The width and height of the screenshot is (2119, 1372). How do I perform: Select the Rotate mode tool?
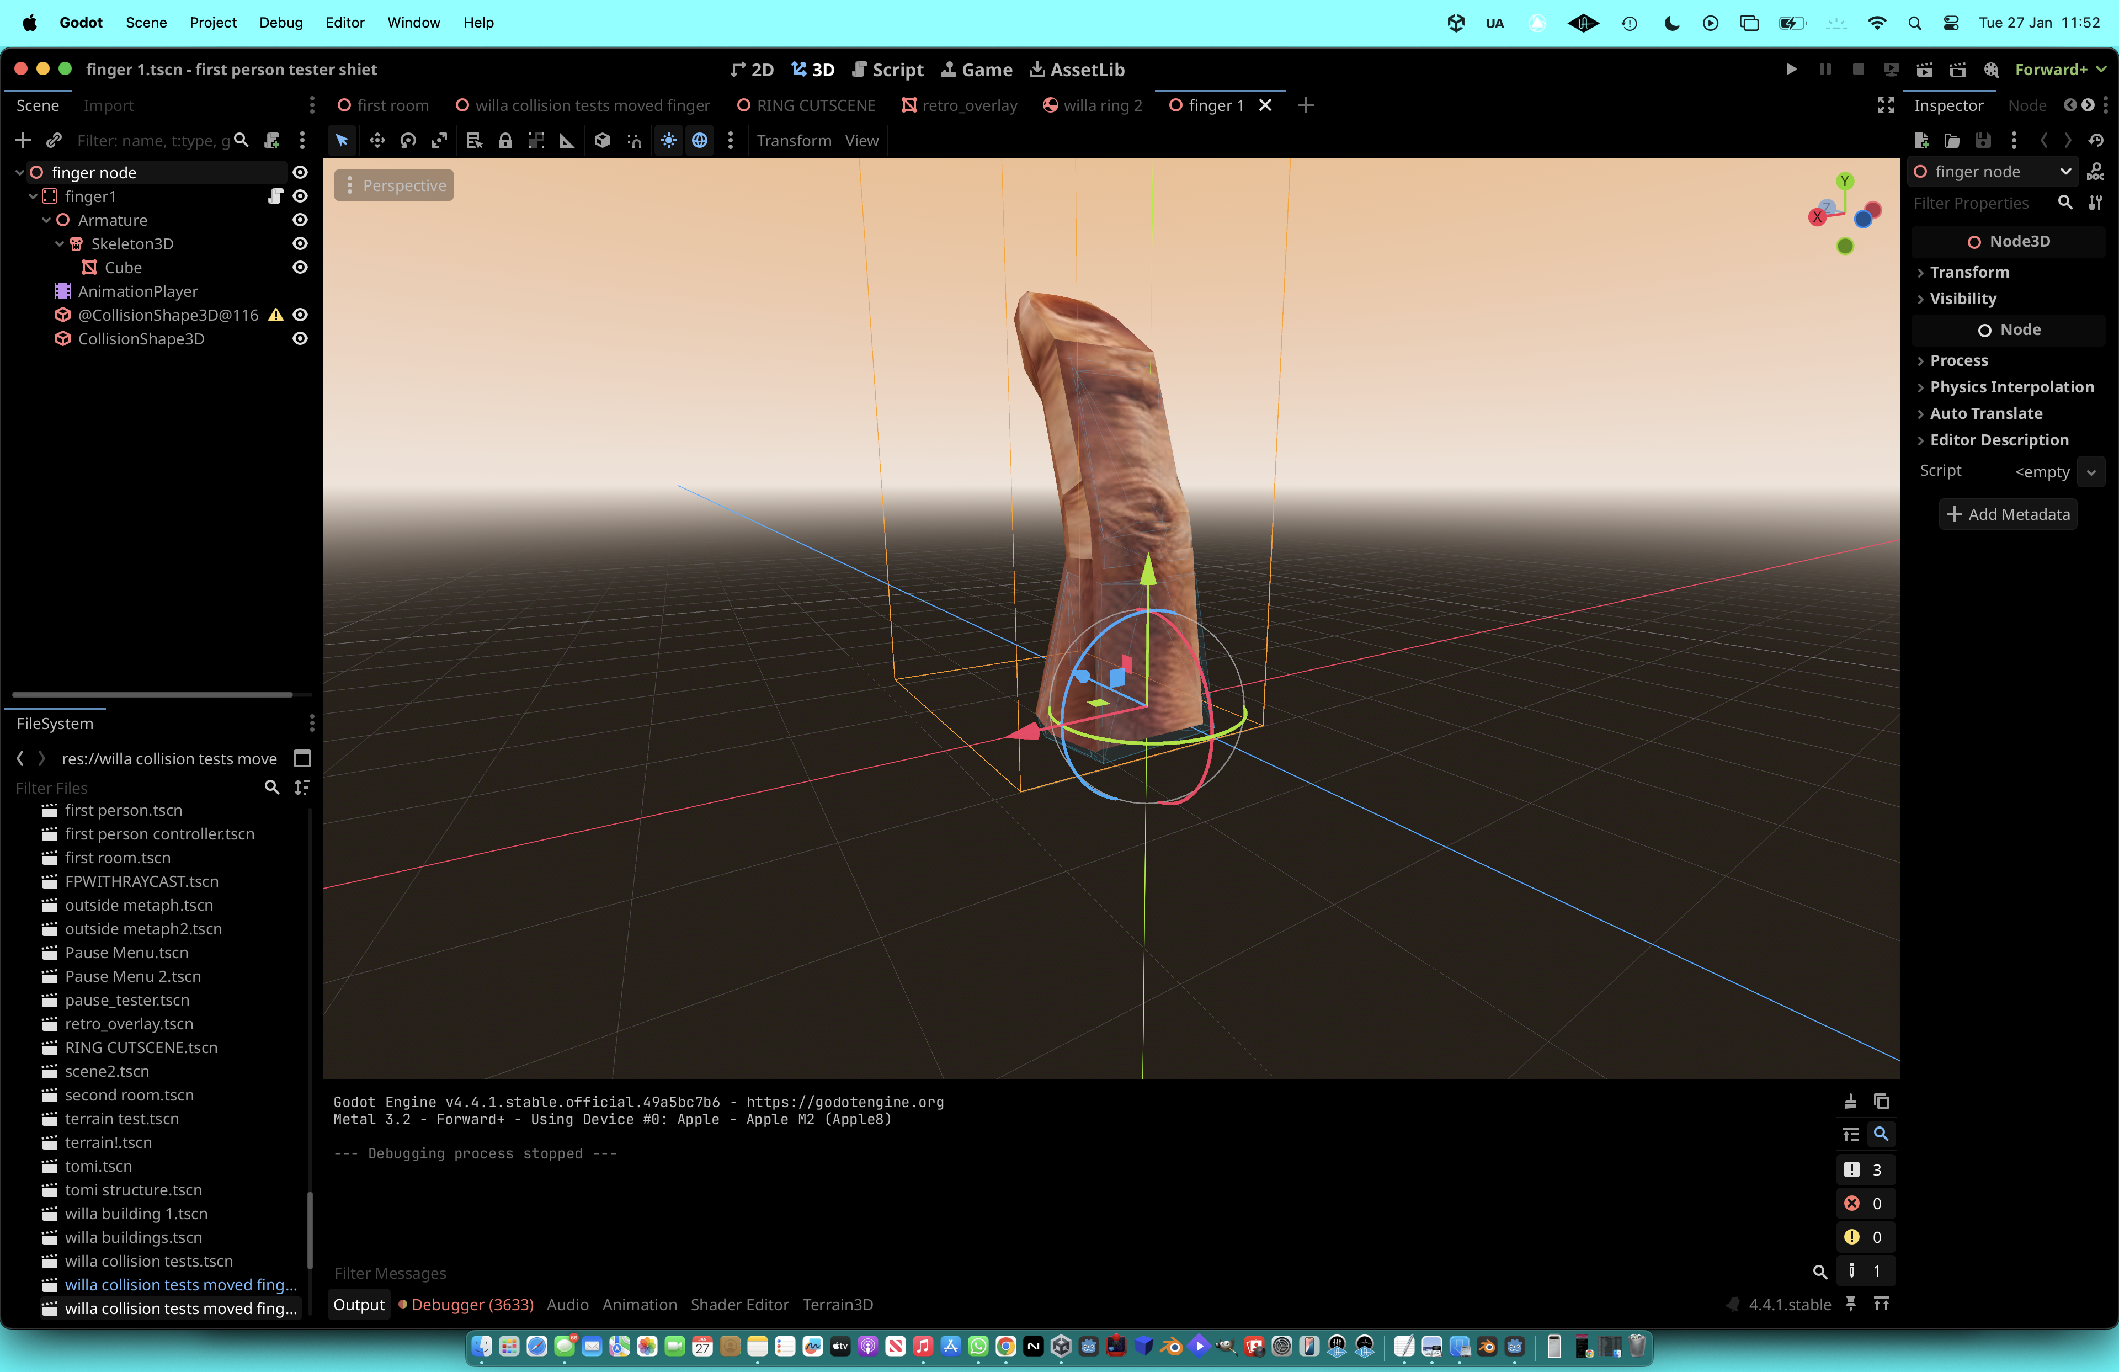point(408,141)
